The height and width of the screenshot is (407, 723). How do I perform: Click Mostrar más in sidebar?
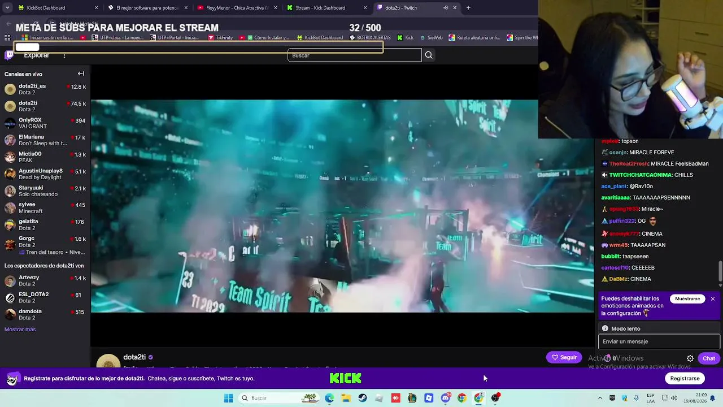20,330
